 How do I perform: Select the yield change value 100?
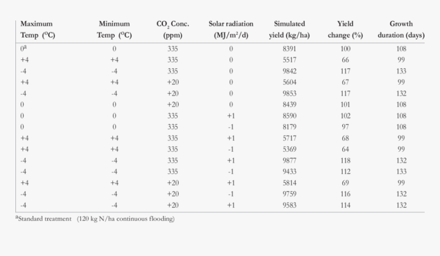345,49
